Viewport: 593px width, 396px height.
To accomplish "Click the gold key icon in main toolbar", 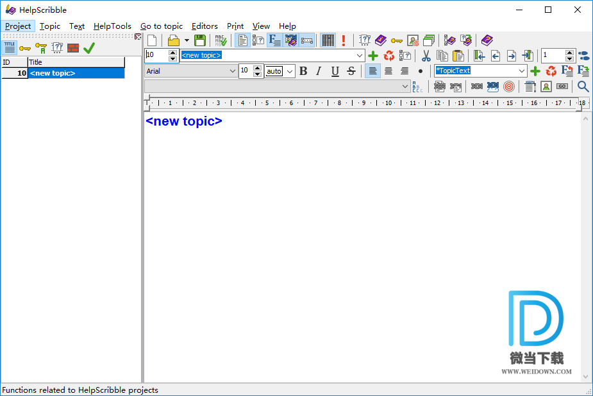I will (x=396, y=40).
